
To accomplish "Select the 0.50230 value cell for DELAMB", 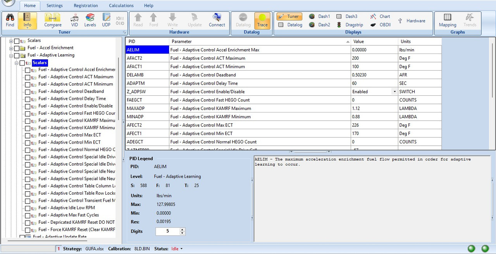I will click(374, 75).
